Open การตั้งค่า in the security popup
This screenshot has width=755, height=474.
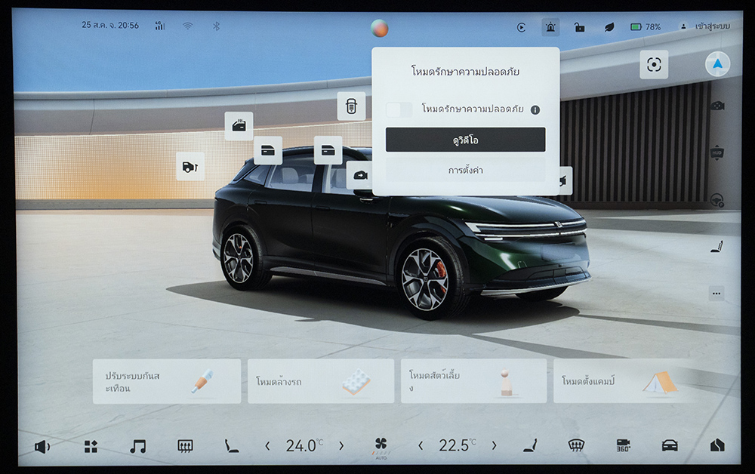pyautogui.click(x=465, y=170)
